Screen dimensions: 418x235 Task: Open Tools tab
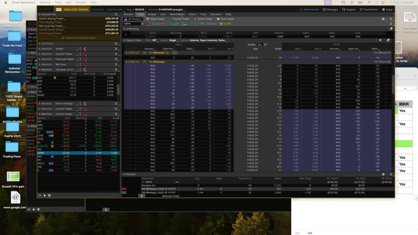(203, 14)
